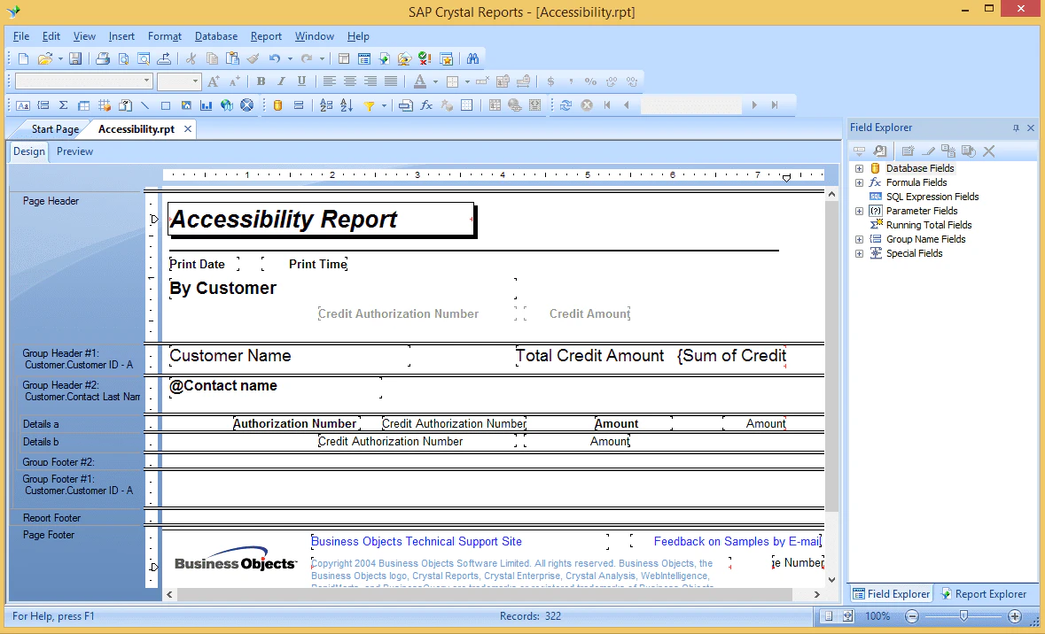Expand the Formula Fields node
Screen dimensions: 1045x634
coord(859,182)
